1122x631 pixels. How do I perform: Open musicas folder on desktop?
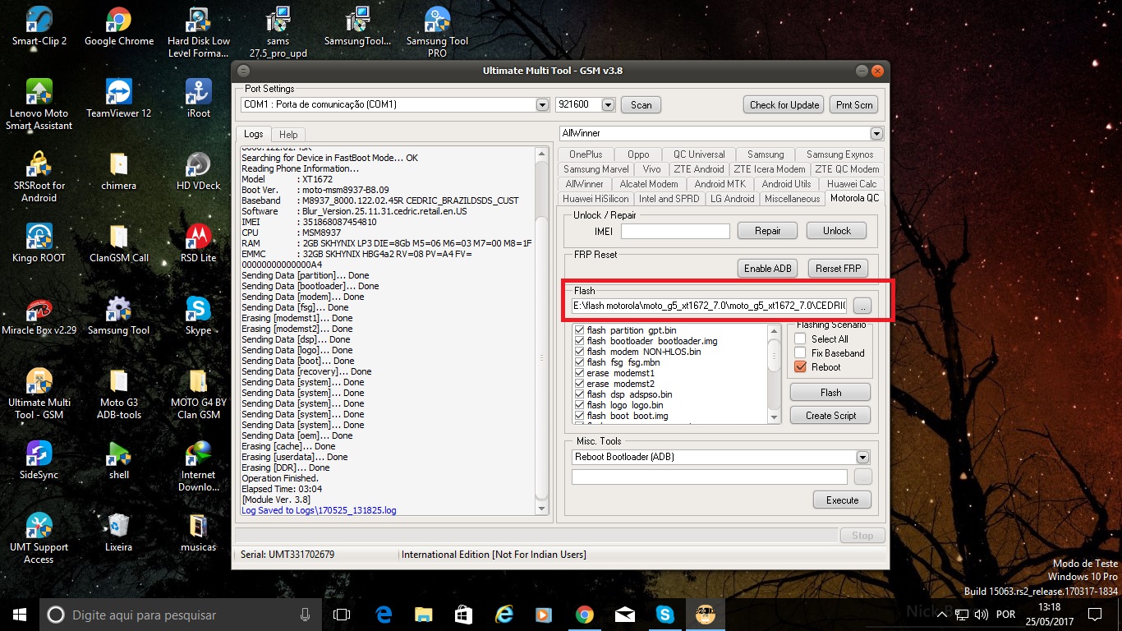pos(199,532)
